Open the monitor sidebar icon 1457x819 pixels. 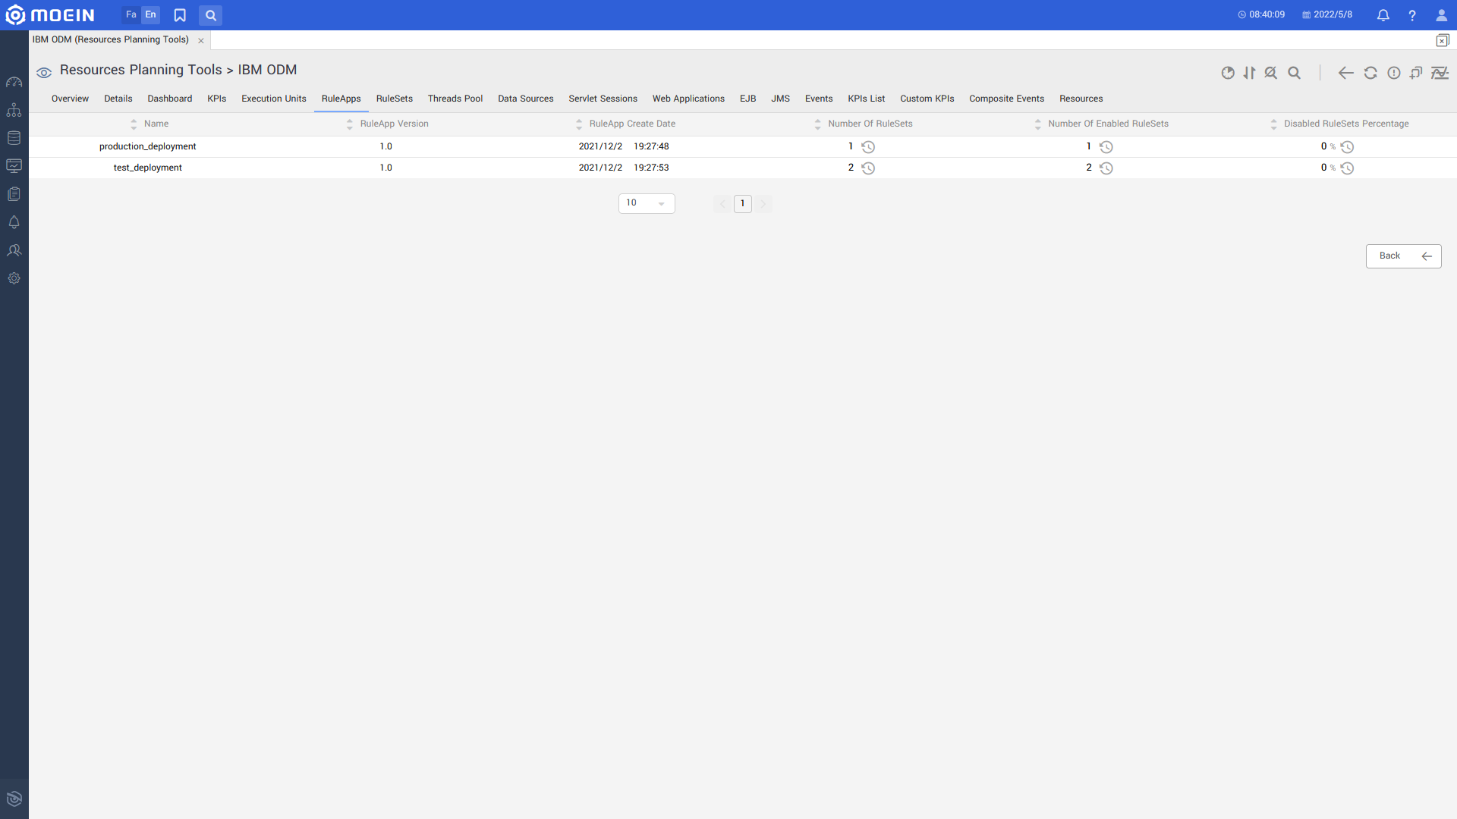tap(14, 166)
